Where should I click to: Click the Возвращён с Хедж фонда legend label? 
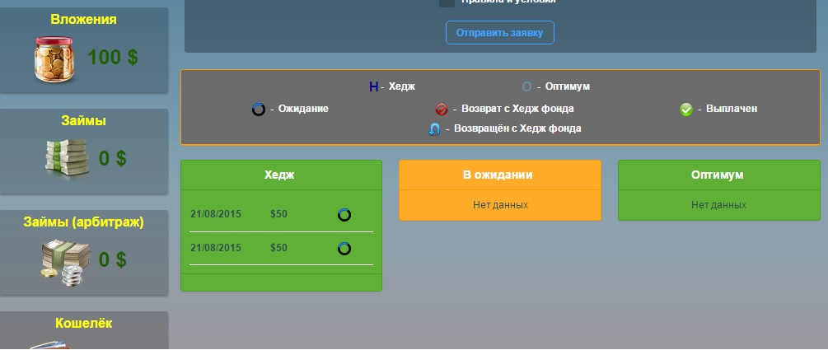coord(517,128)
